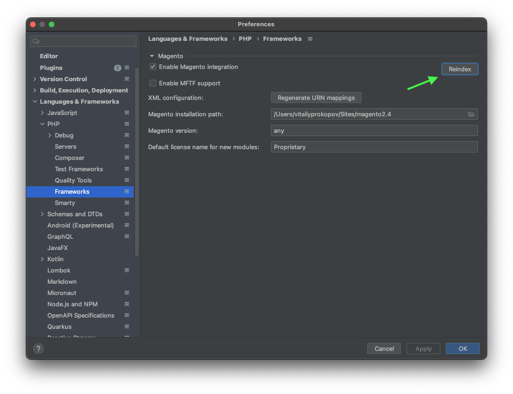Click project-level icon beside Micronaut
Viewport: 513px width, 394px height.
coord(127,293)
